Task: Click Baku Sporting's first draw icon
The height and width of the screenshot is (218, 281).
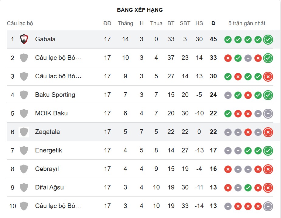Action: click(228, 95)
